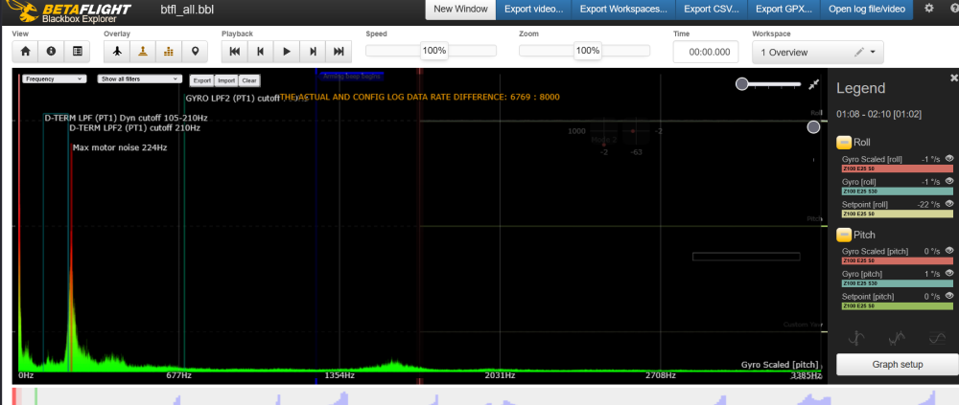The image size is (959, 405).
Task: Toggle visibility of Gyro [pitch] eye
Action: (949, 274)
